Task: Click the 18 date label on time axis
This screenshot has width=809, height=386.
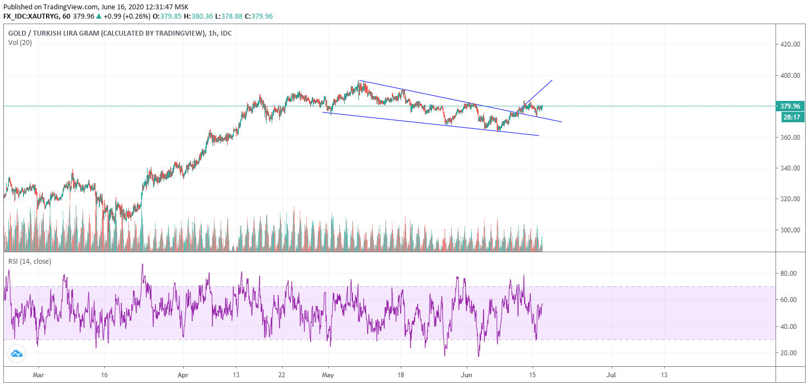Action: coord(401,376)
